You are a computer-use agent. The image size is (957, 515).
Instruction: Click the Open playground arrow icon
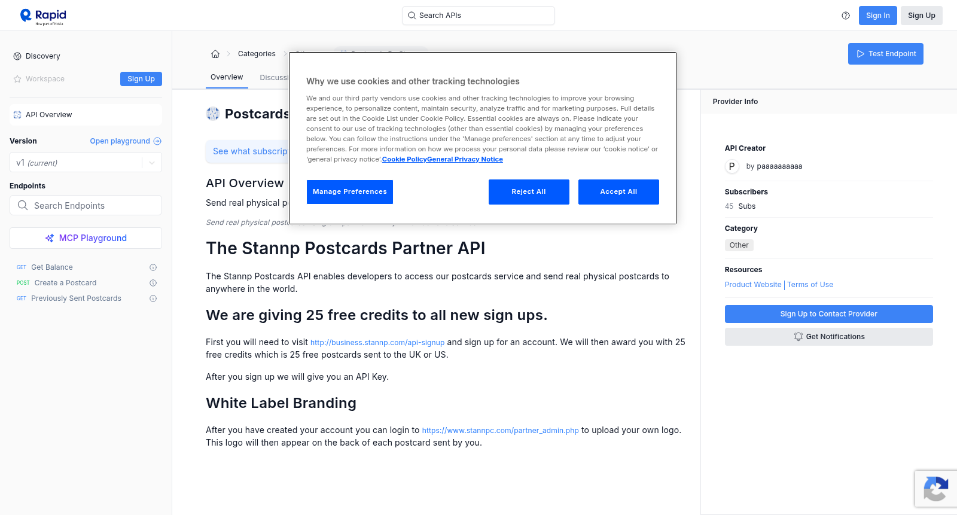pos(157,141)
